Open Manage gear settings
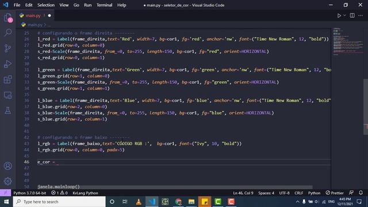 (7, 181)
